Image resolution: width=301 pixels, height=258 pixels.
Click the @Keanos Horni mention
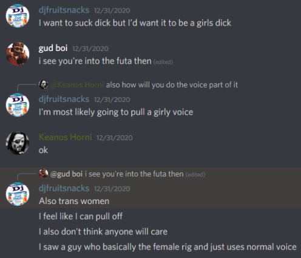[77, 85]
